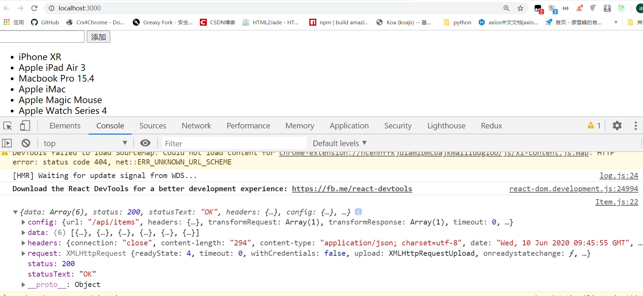This screenshot has height=296, width=643.
Task: Switch to the Lighthouse tab
Action: pyautogui.click(x=446, y=126)
